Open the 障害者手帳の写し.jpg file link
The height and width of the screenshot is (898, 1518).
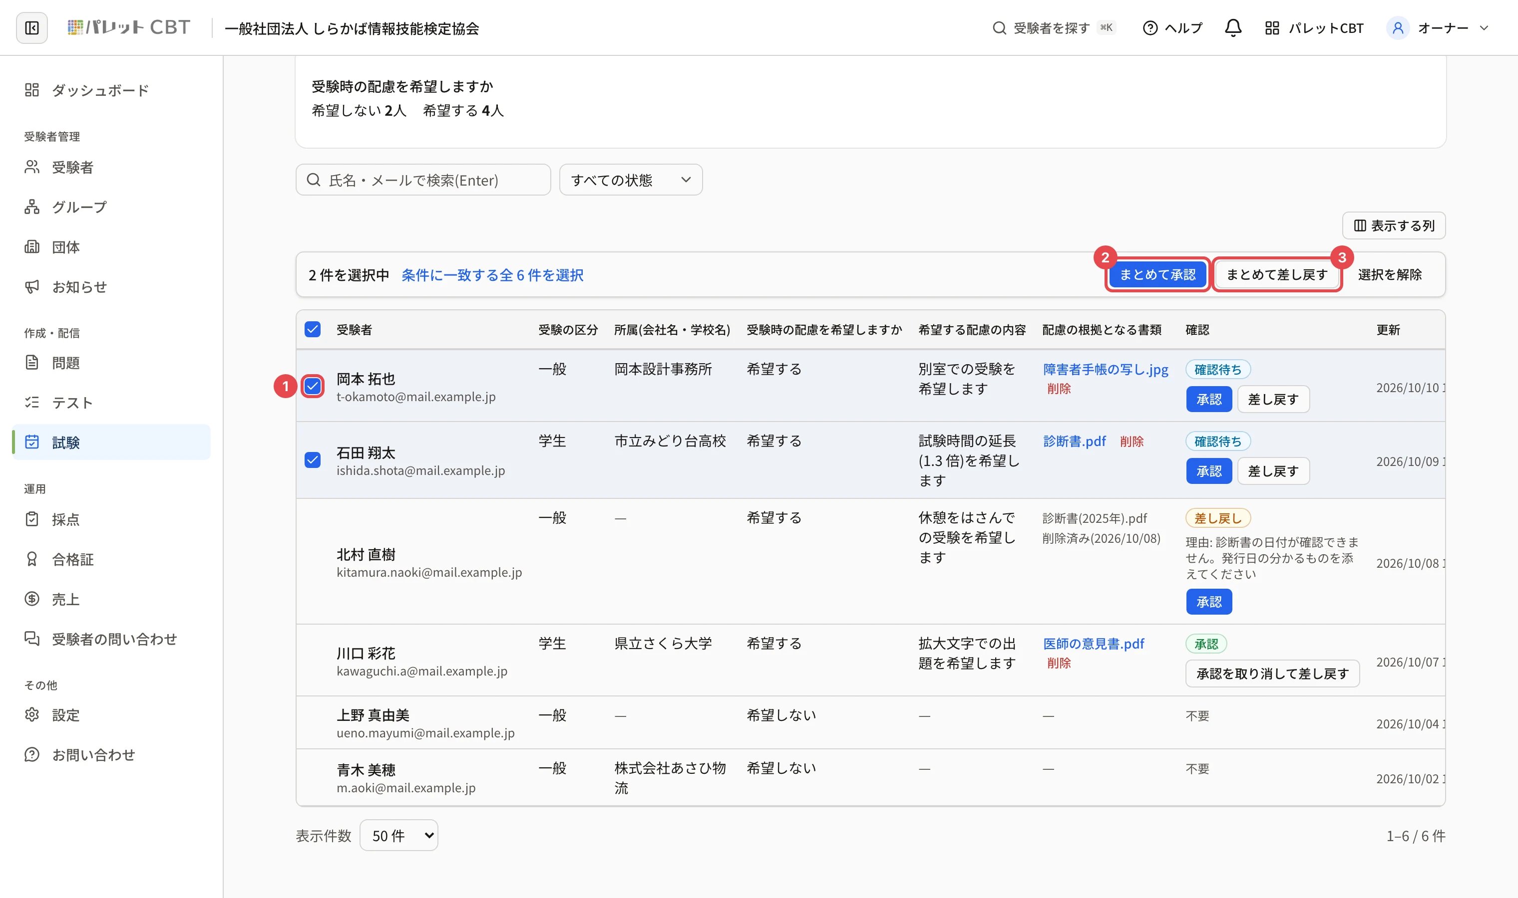1106,369
